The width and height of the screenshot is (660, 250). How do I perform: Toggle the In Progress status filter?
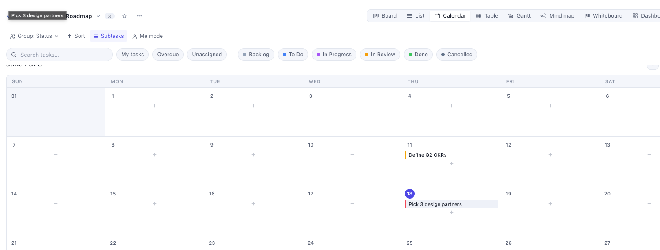[334, 55]
